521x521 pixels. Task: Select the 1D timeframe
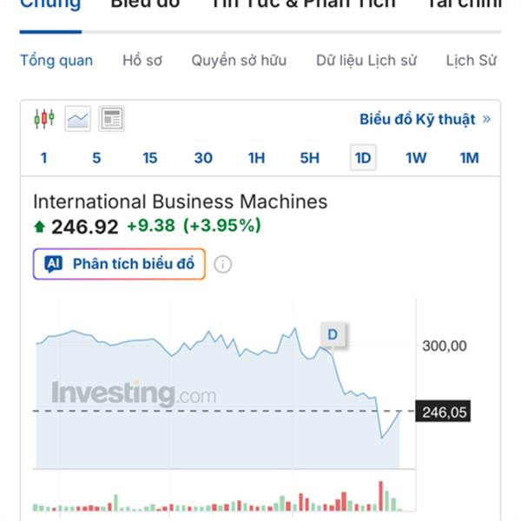click(x=363, y=158)
